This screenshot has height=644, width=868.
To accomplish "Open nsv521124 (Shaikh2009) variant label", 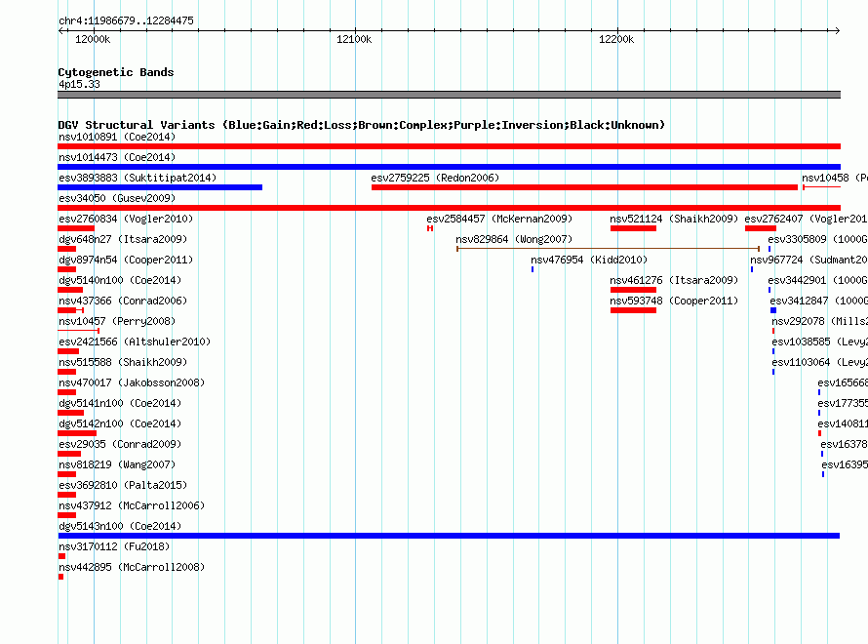I will coord(674,219).
